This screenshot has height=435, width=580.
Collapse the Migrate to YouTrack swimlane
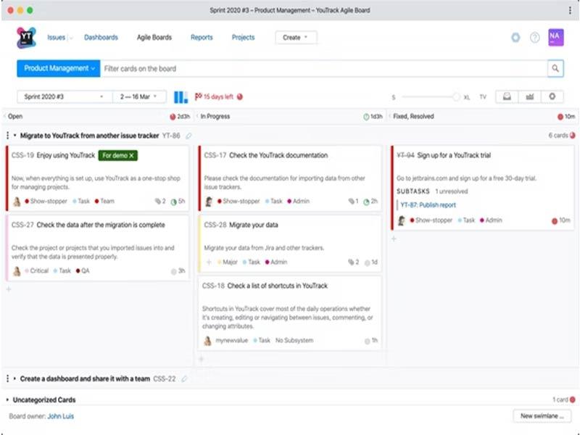(14, 136)
